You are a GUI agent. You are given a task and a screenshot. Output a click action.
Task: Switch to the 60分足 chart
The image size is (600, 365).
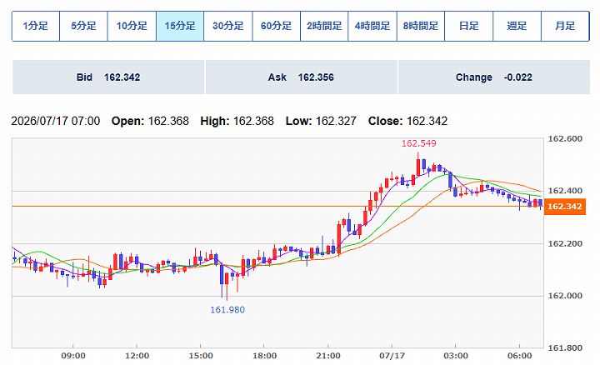click(x=277, y=26)
